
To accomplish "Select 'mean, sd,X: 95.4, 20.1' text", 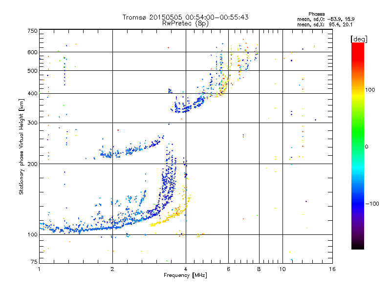I will point(325,25).
